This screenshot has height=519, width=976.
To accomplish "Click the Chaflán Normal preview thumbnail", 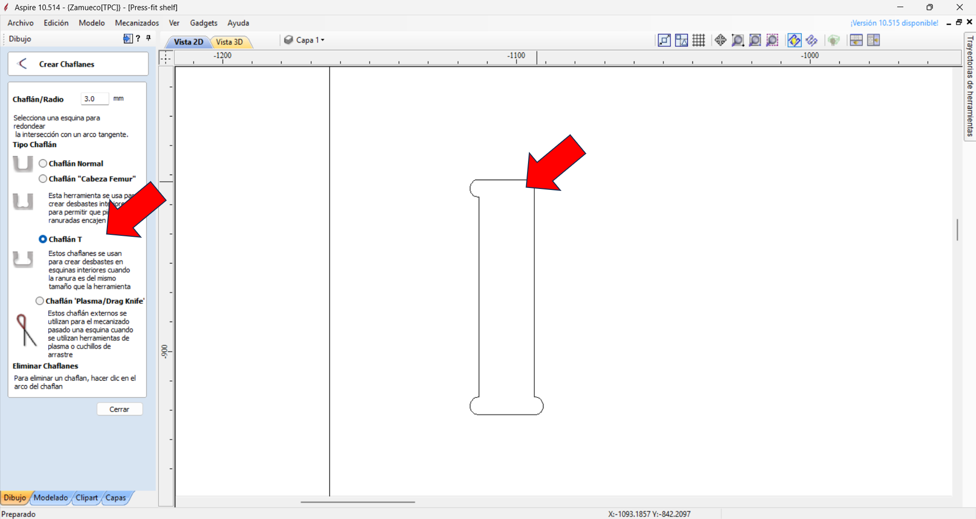I will [23, 164].
